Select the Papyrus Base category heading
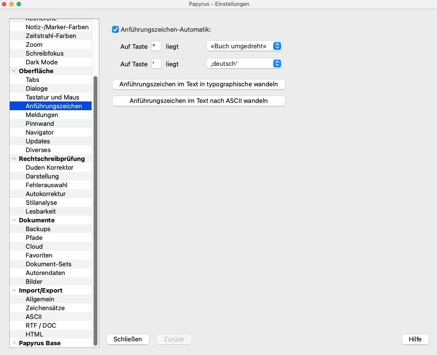Image resolution: width=437 pixels, height=355 pixels. pyautogui.click(x=40, y=343)
